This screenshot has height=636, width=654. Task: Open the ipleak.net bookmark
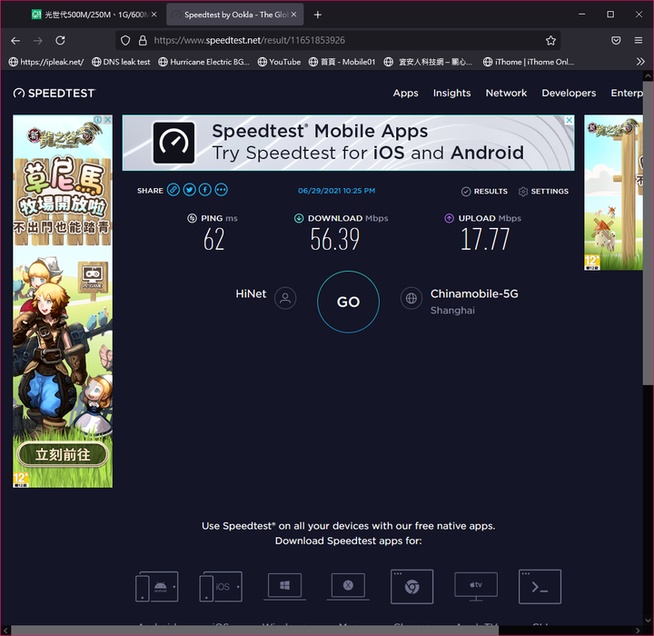(x=46, y=62)
